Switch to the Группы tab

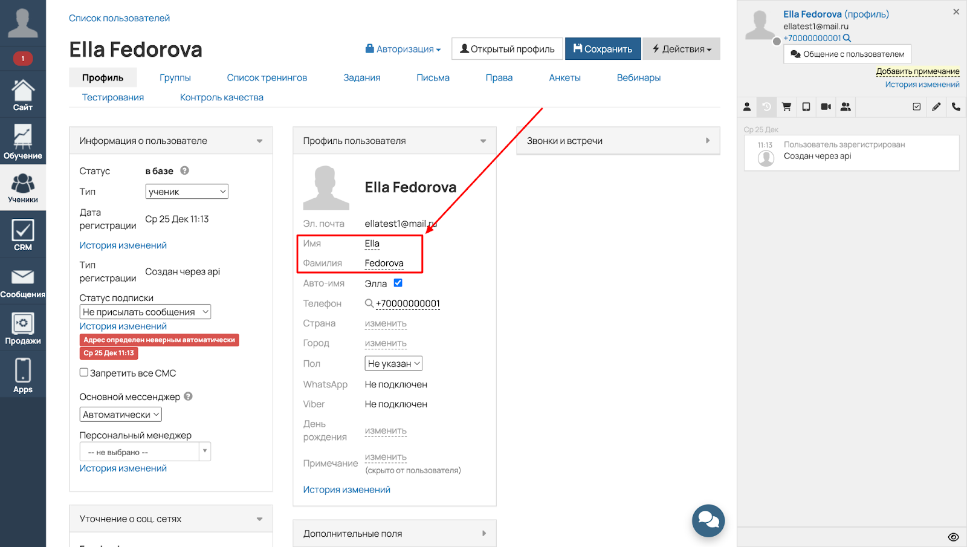click(x=175, y=77)
